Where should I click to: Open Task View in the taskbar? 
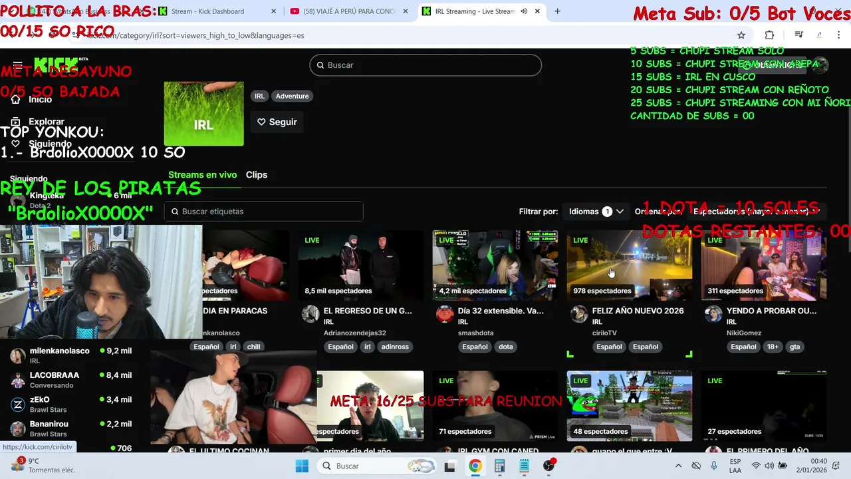[x=449, y=466]
